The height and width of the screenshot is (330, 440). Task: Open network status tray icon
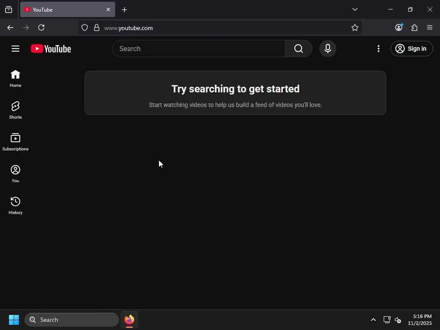click(387, 320)
